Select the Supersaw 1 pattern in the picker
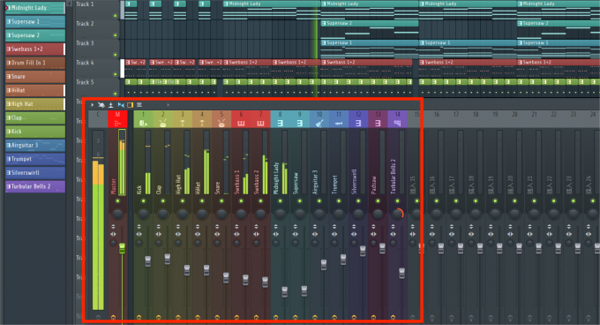 pos(35,21)
